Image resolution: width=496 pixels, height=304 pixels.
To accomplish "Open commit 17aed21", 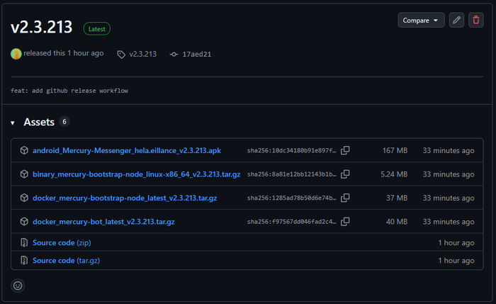I will click(196, 54).
